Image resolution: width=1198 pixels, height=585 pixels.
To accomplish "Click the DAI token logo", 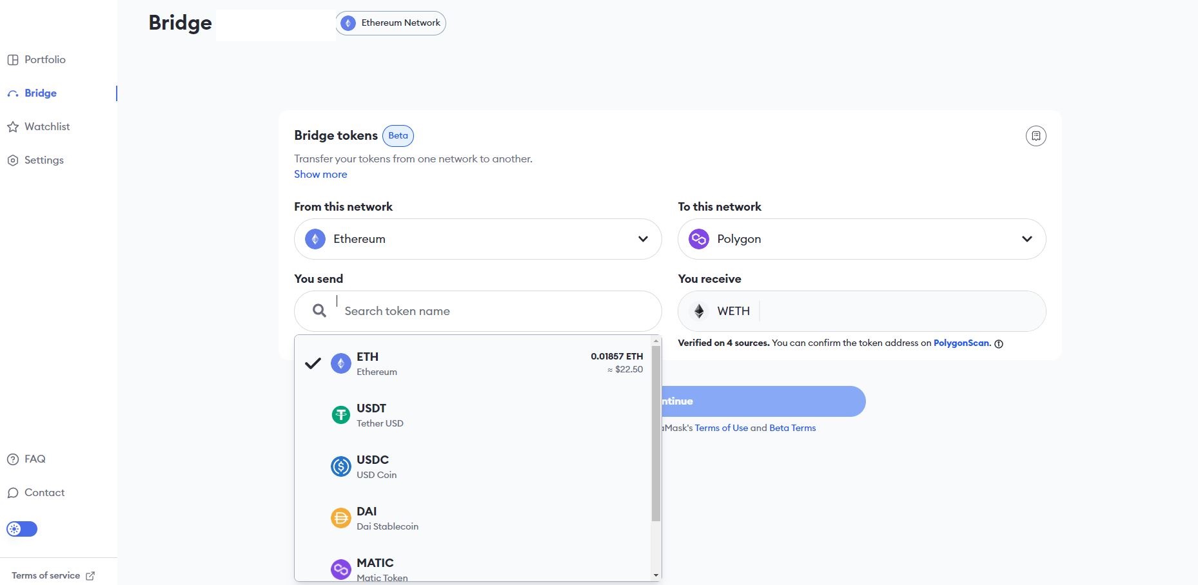I will (x=341, y=518).
